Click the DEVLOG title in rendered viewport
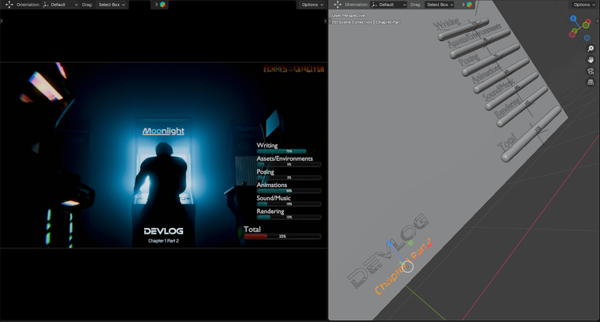This screenshot has height=322, width=600. (x=163, y=231)
